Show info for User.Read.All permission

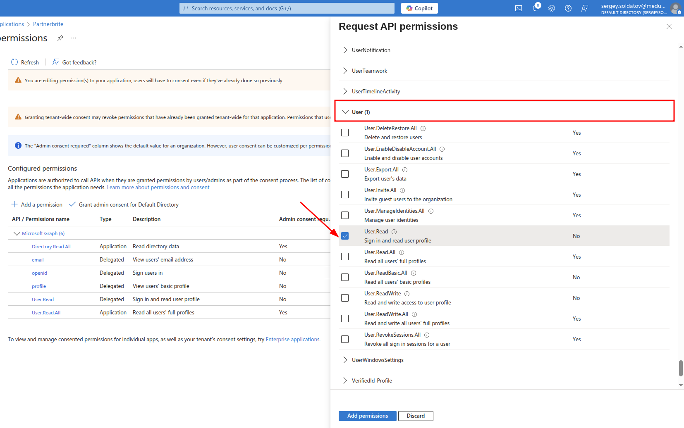pyautogui.click(x=402, y=252)
